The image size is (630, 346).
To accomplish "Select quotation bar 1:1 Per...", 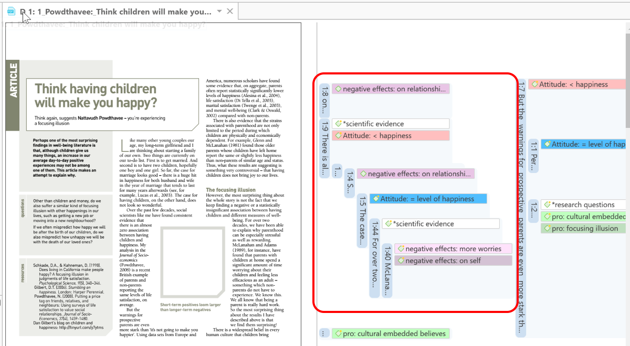I will 534,156.
